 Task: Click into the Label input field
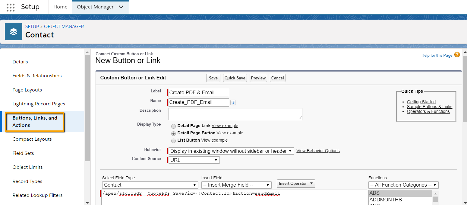tap(199, 93)
